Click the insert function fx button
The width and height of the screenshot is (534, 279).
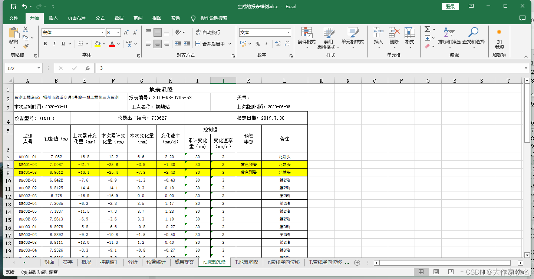(x=88, y=68)
